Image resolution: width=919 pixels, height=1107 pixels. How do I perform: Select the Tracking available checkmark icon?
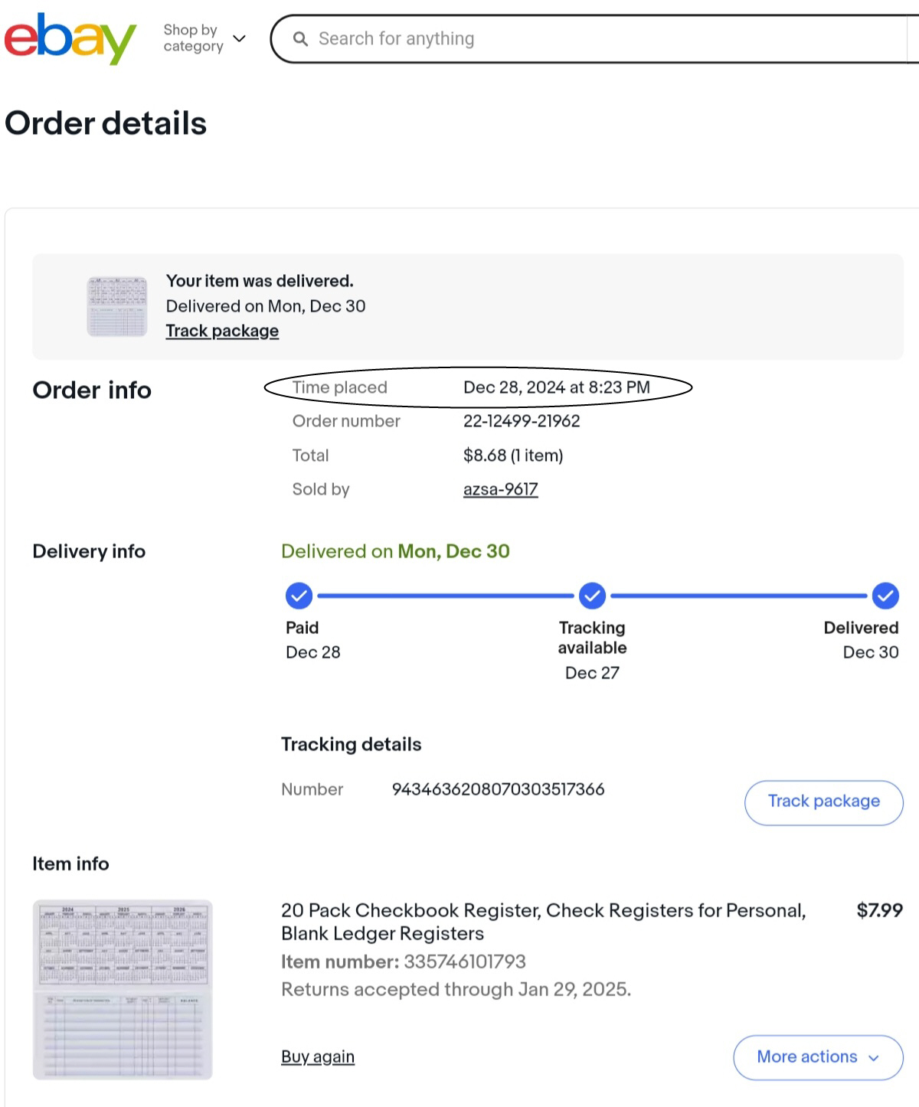tap(592, 596)
